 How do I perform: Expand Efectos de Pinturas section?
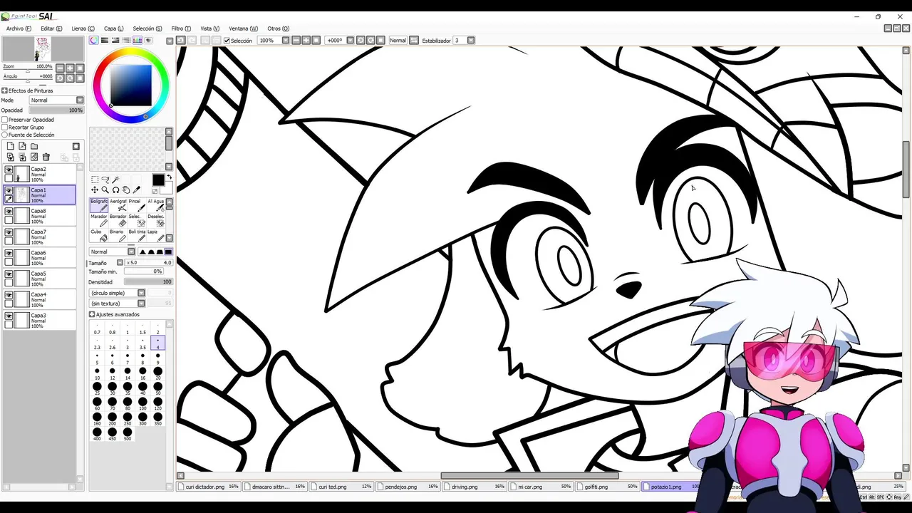coord(4,90)
